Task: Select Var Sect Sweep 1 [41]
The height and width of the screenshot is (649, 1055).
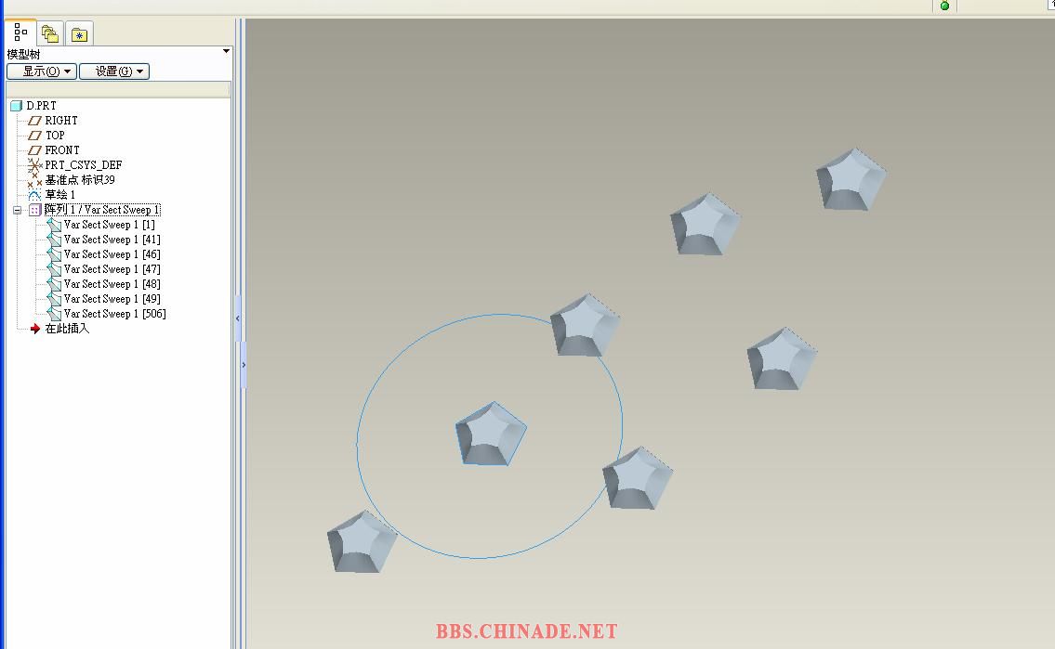Action: click(112, 240)
